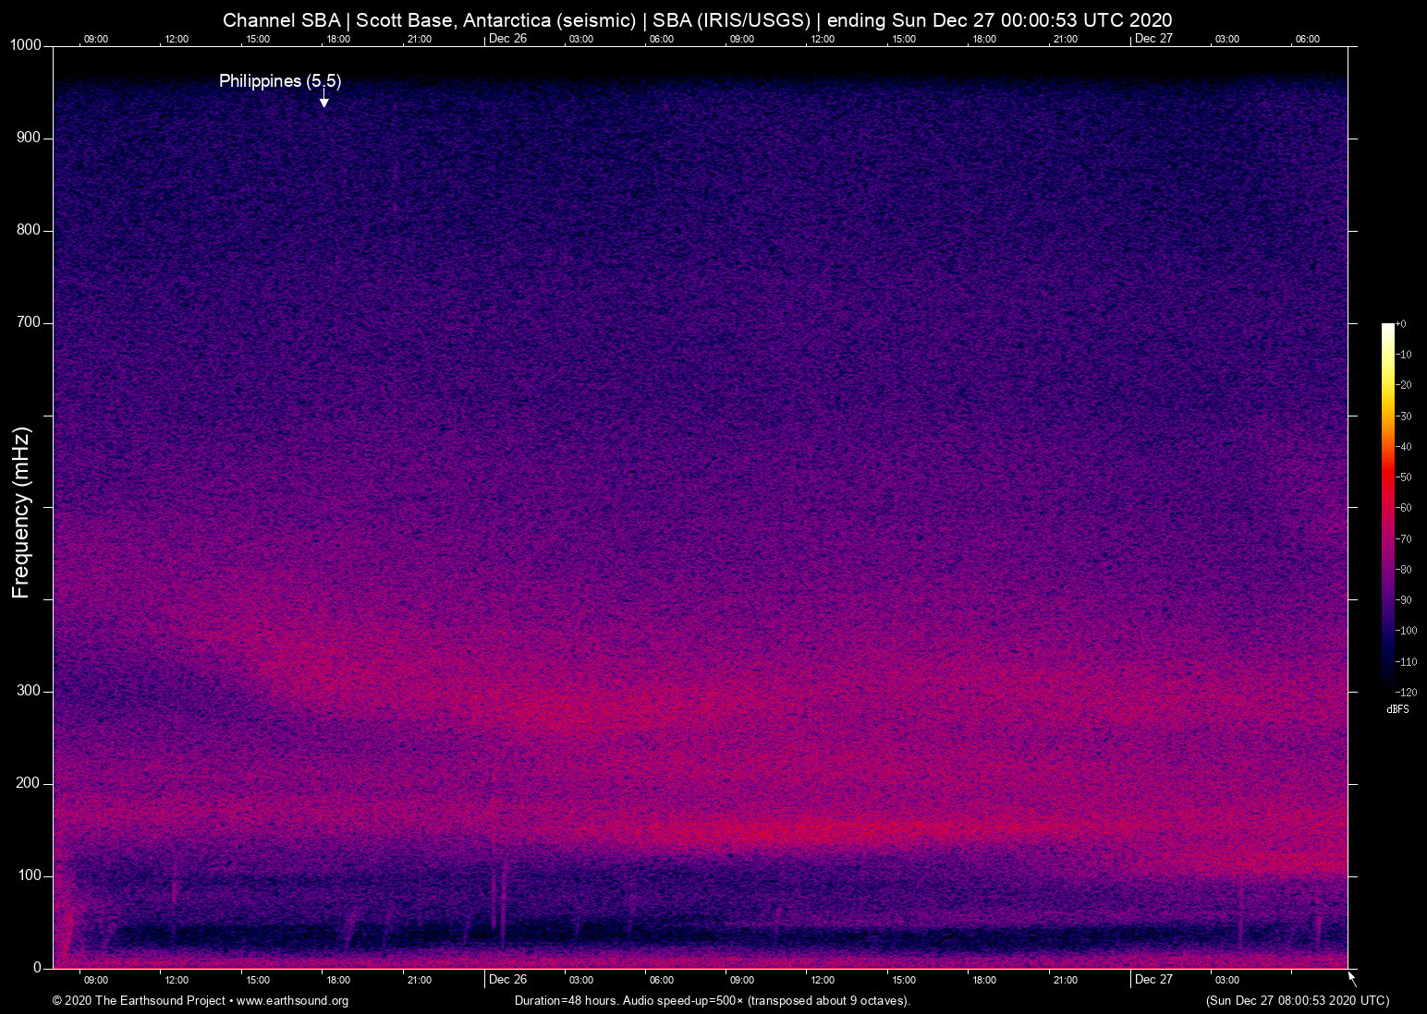Screen dimensions: 1427x1014
Task: Click the dBFS unit label under the color scale
Action: click(1397, 709)
